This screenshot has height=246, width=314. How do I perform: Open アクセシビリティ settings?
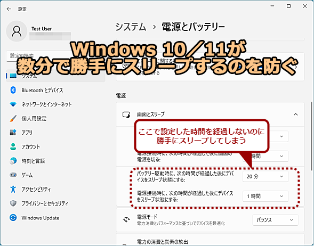[x=55, y=189]
